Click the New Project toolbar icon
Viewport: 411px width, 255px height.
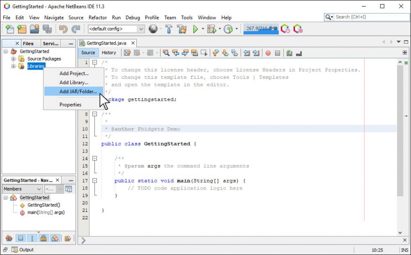coord(21,29)
